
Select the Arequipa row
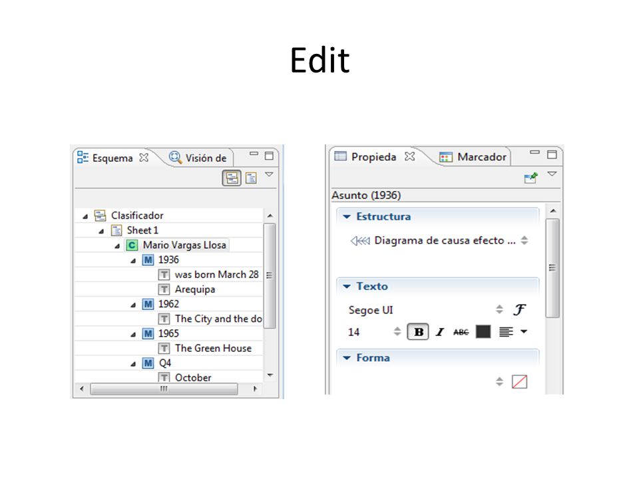(195, 289)
